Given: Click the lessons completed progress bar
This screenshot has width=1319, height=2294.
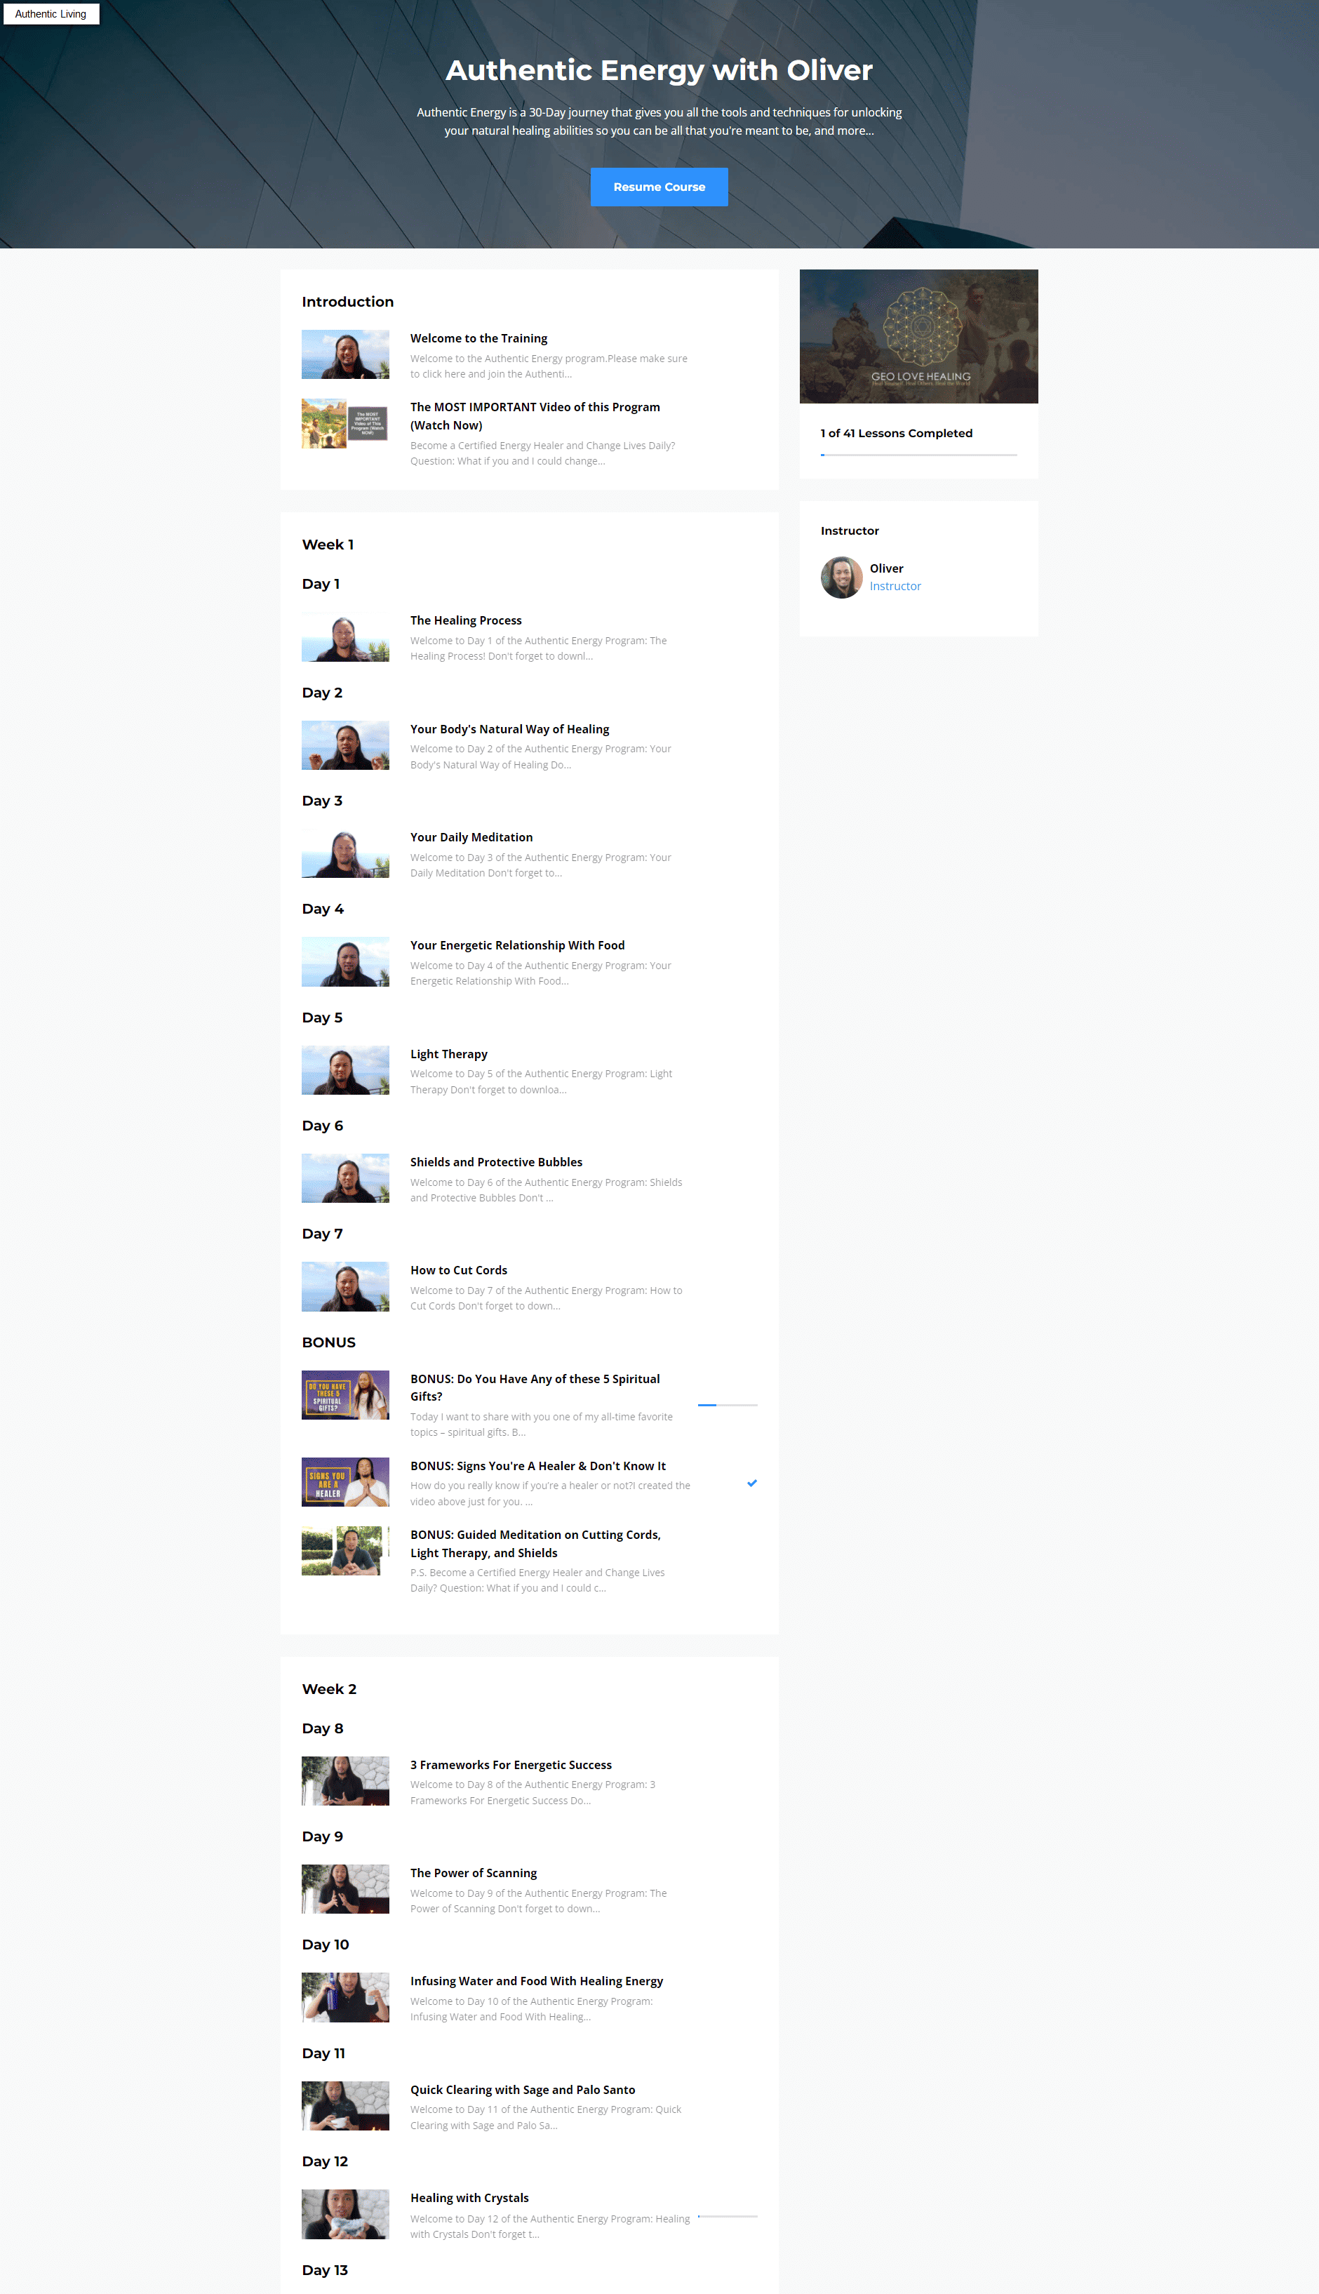Looking at the screenshot, I should click(x=918, y=455).
